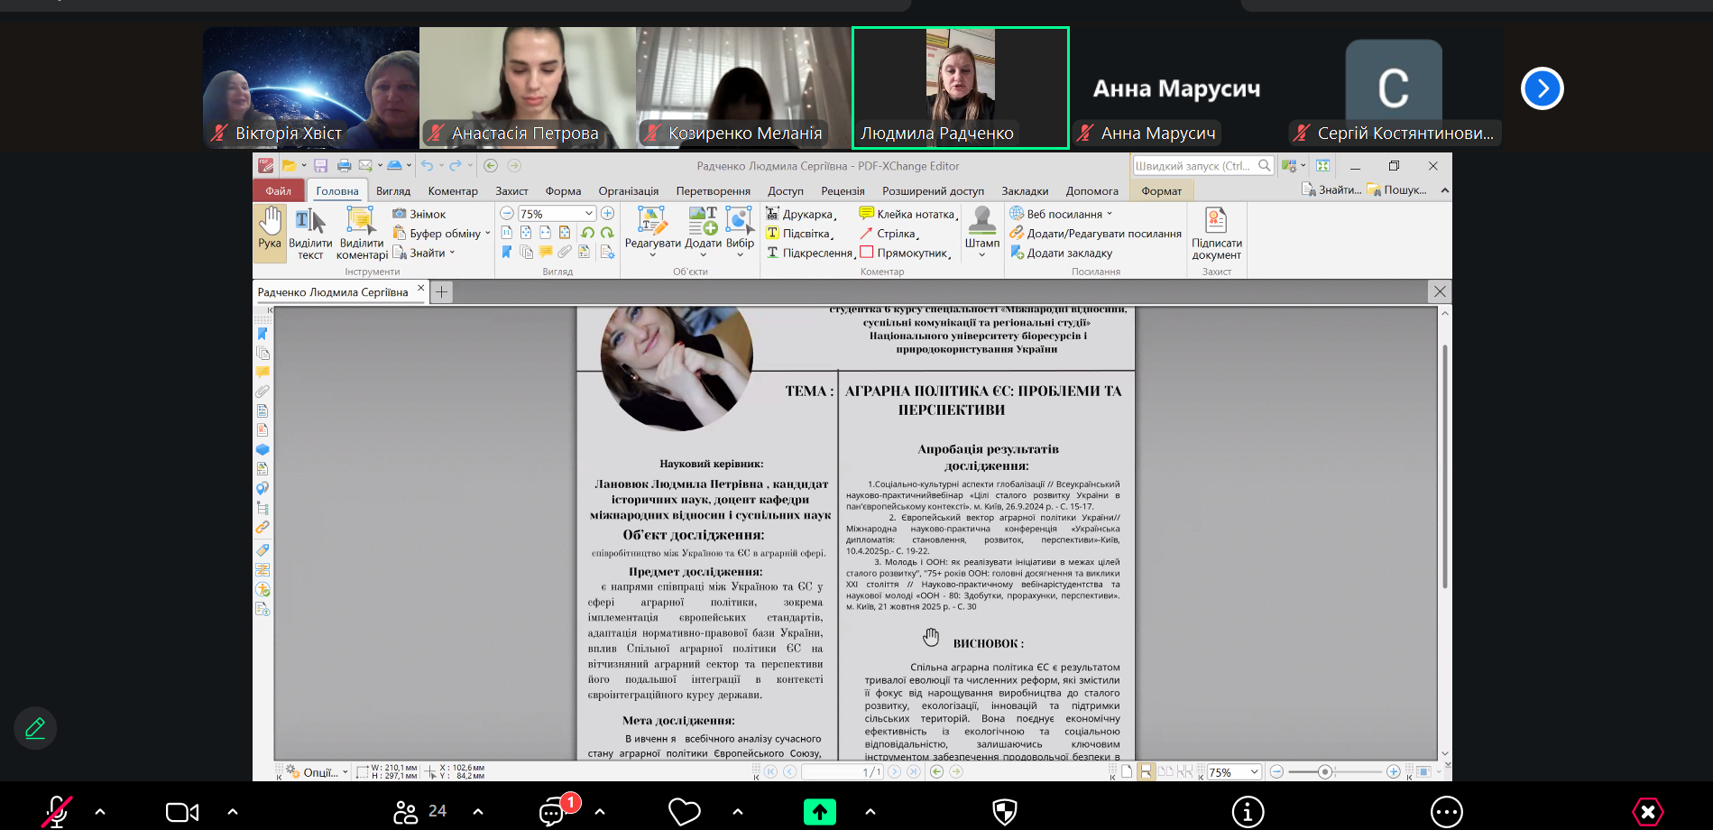Image resolution: width=1713 pixels, height=830 pixels.
Task: Click the Snapshot (Знімок) tool
Action: (x=419, y=214)
